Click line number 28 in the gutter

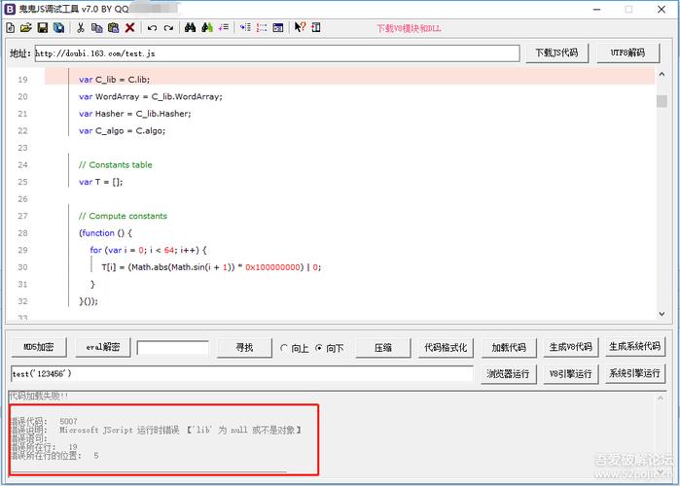(x=22, y=233)
